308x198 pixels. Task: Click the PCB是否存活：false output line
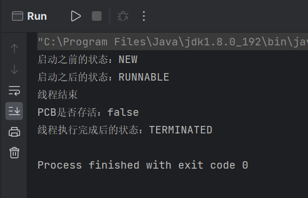(x=88, y=113)
